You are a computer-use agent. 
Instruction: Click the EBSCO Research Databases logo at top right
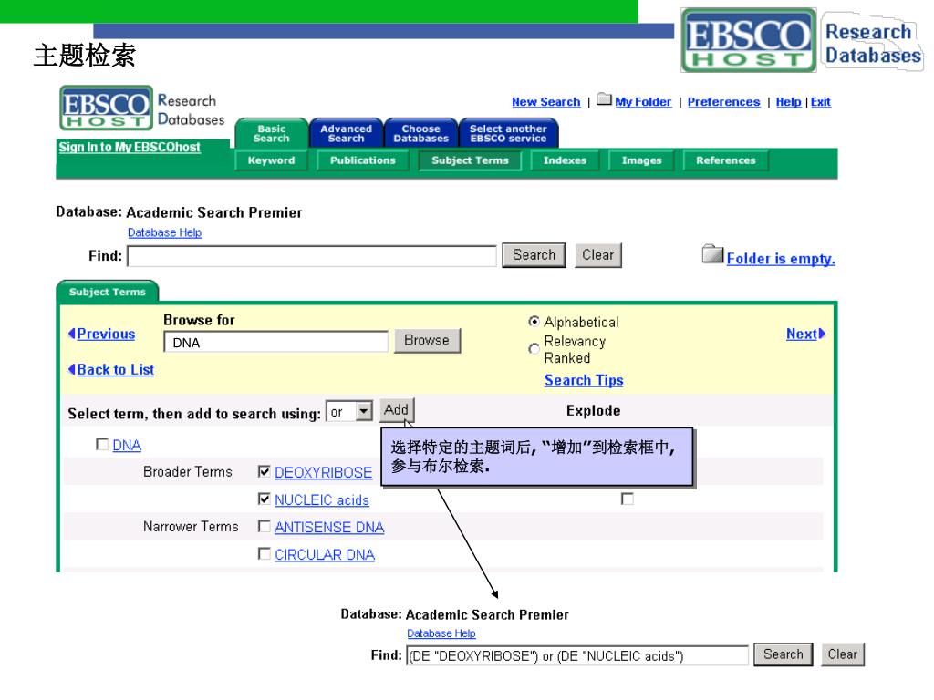pyautogui.click(x=802, y=40)
